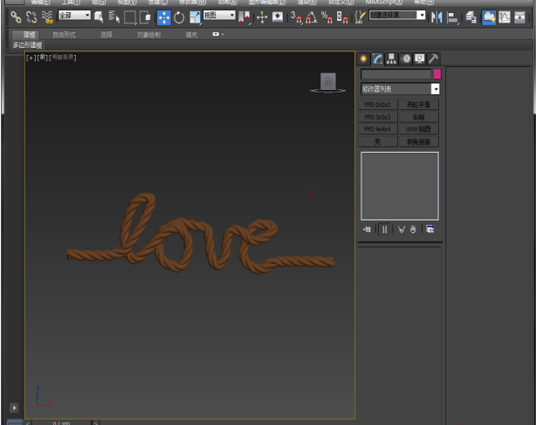
Task: Open the Curve Editor icon
Action: coord(505,17)
